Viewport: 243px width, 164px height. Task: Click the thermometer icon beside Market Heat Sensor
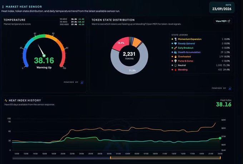tap(3, 7)
